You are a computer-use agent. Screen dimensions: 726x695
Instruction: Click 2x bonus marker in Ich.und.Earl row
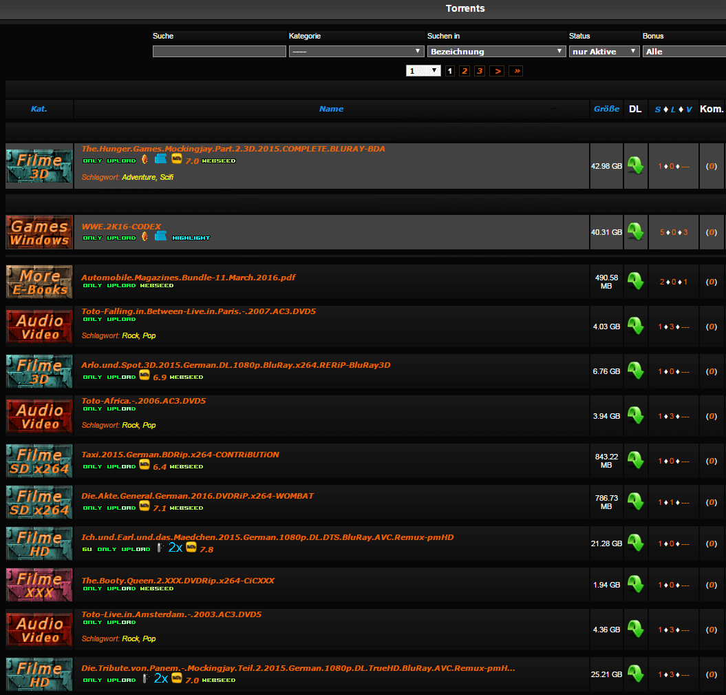pyautogui.click(x=175, y=548)
